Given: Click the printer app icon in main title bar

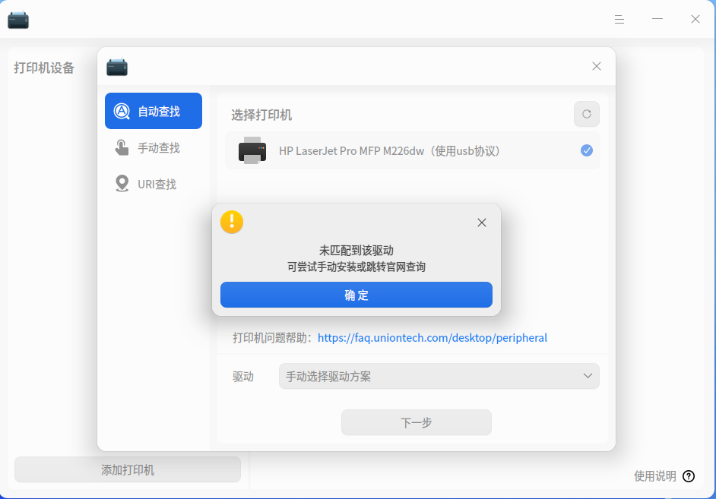Looking at the screenshot, I should pos(18,20).
